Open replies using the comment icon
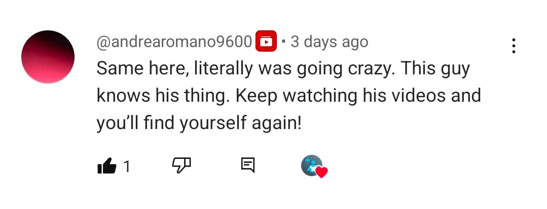This screenshot has width=547, height=209. click(247, 165)
